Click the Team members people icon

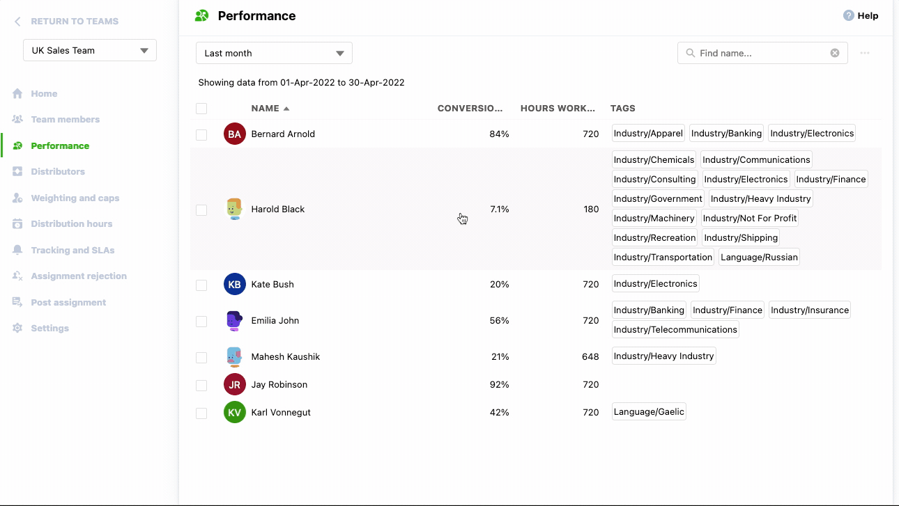tap(17, 120)
